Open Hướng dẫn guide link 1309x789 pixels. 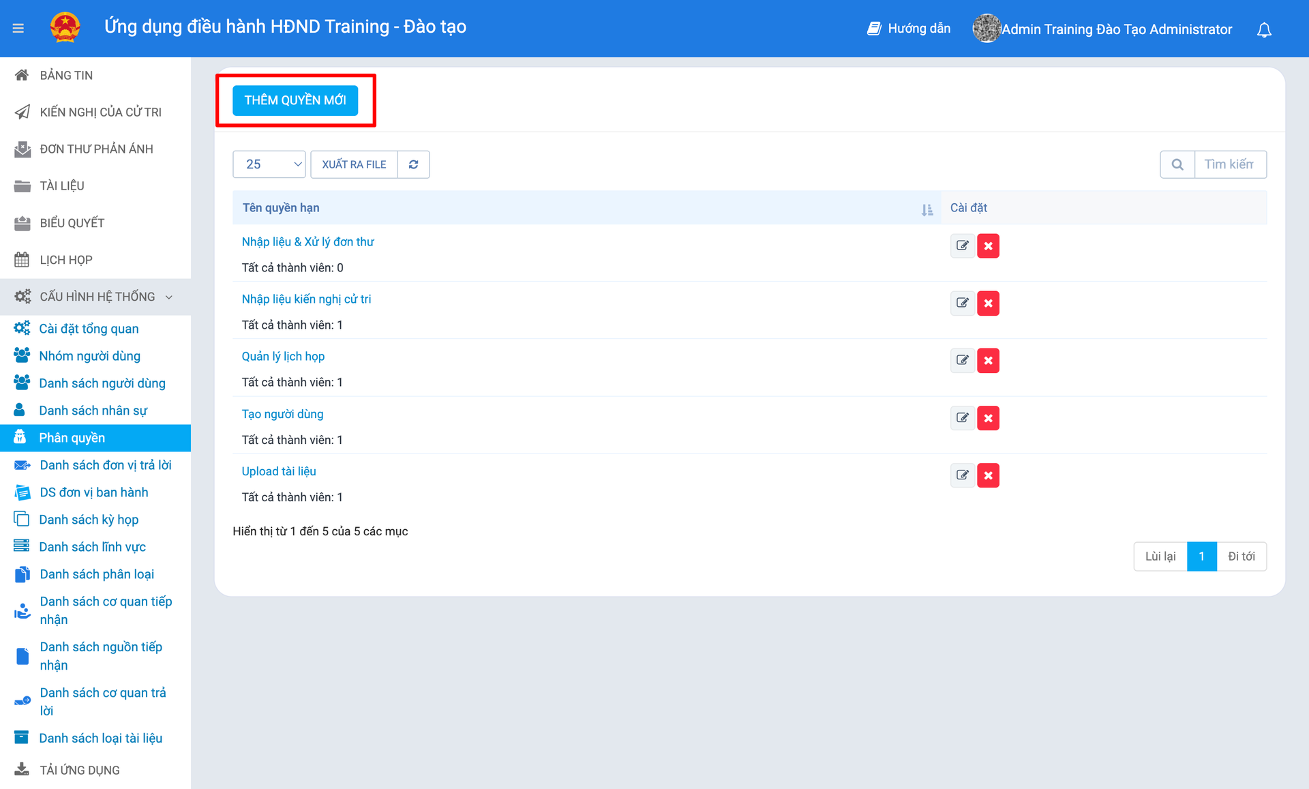[909, 29]
